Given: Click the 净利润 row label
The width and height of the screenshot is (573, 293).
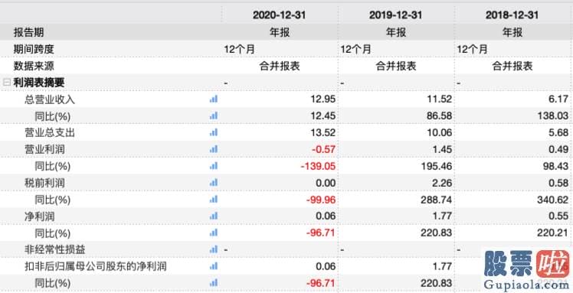Looking at the screenshot, I should click(x=40, y=216).
